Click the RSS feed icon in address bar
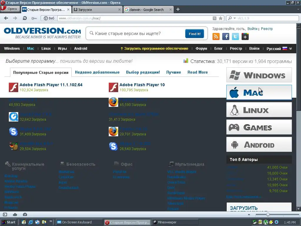 (215, 18)
